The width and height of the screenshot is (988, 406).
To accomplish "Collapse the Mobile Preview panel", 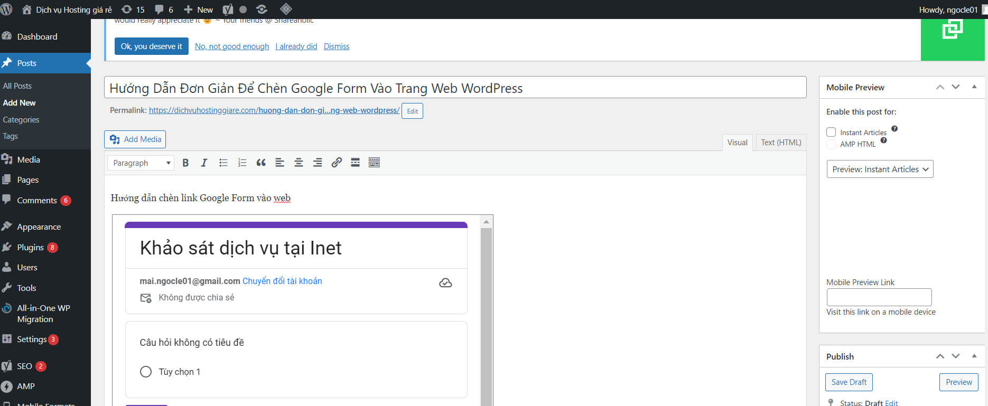I will click(974, 87).
